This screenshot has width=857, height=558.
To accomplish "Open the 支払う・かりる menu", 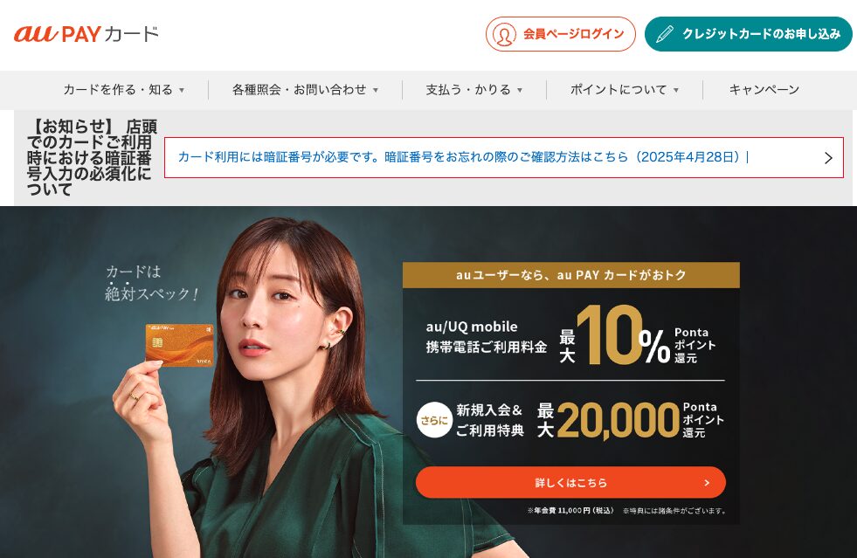I will [x=468, y=90].
